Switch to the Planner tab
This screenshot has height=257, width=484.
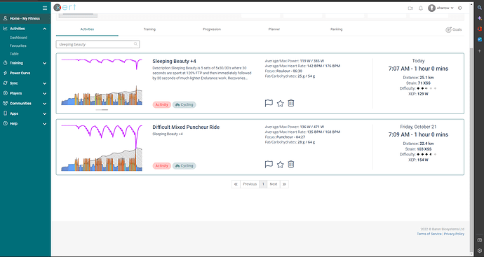point(274,29)
